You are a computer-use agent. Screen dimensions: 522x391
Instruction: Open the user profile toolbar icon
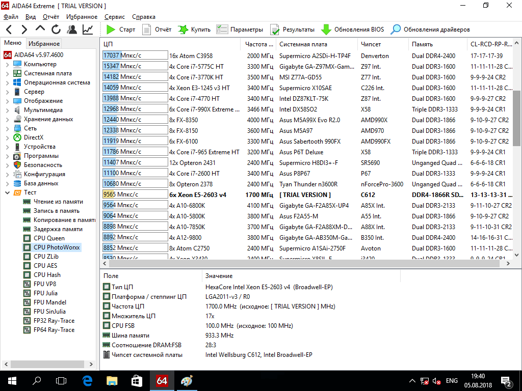[x=71, y=30]
